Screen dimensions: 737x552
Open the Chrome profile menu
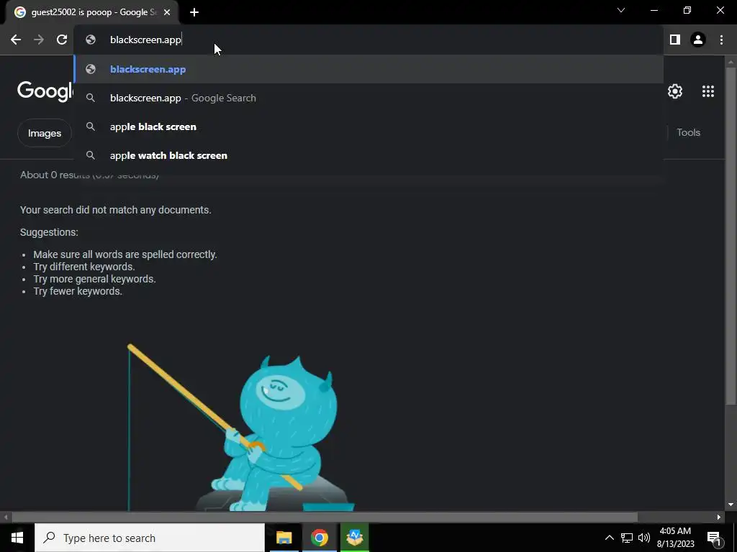[698, 40]
